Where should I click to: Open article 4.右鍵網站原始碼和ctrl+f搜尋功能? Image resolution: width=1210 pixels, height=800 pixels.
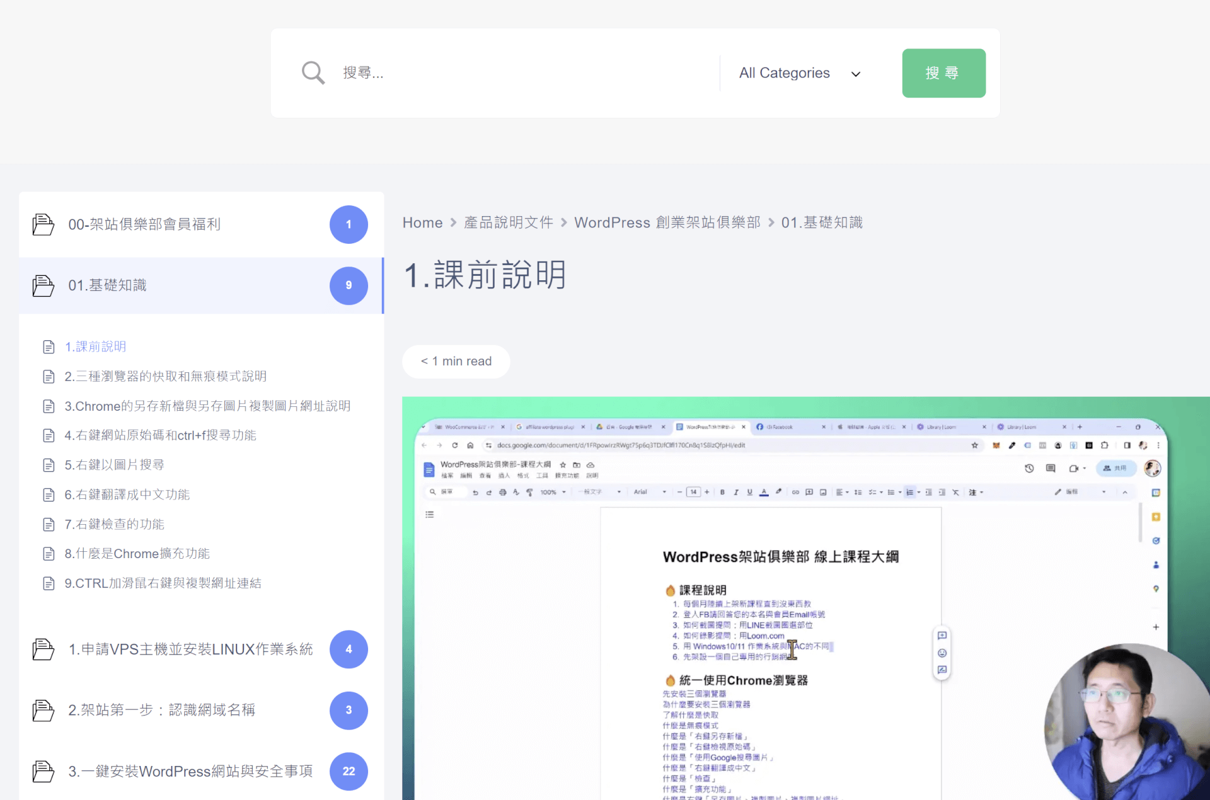pyautogui.click(x=160, y=435)
